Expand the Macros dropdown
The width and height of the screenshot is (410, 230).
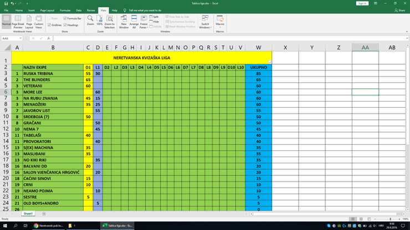(220, 22)
